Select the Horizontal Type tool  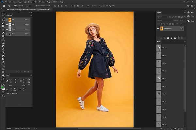pyautogui.click(x=3, y=66)
